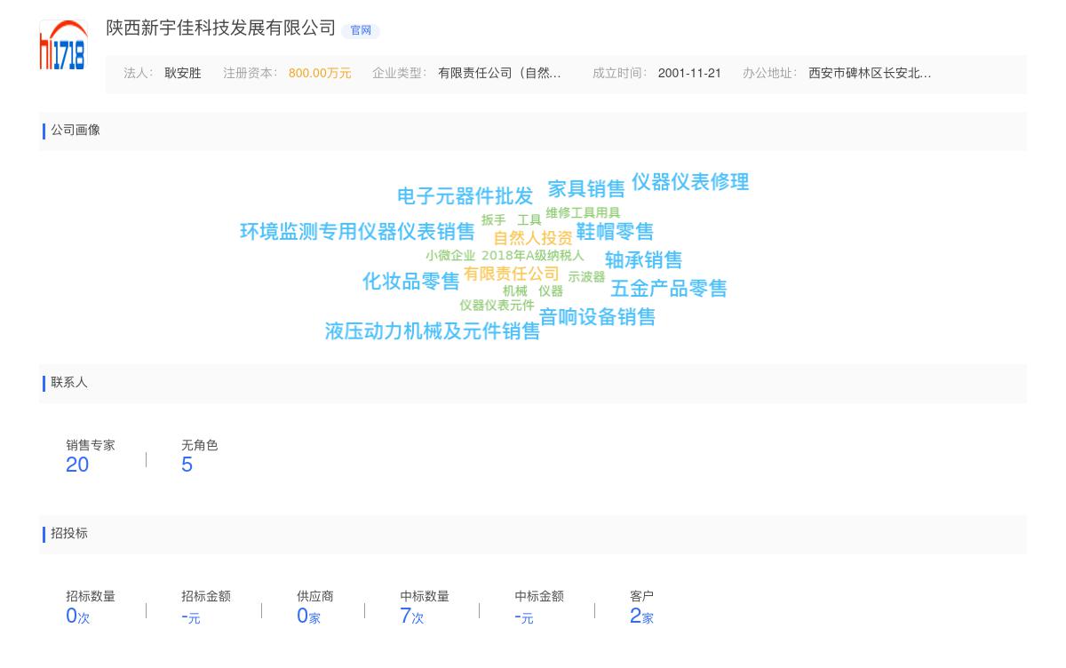Screen dimensions: 1066x668
Task: Click 招标金额 value -元
Action: pyautogui.click(x=190, y=616)
